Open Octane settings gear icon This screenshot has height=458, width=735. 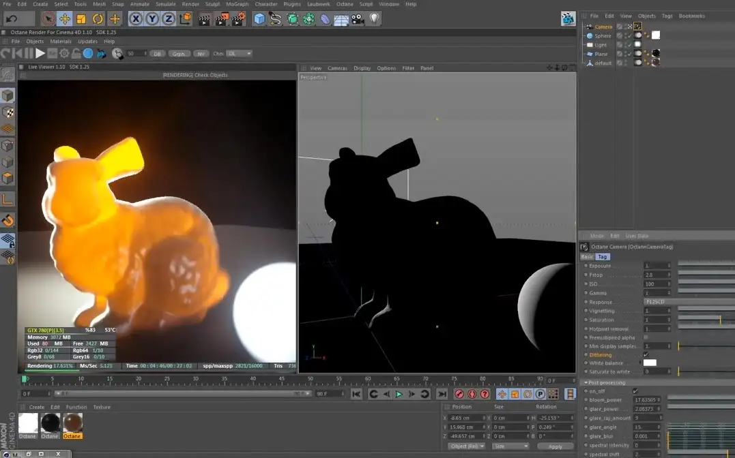pyautogui.click(x=64, y=53)
